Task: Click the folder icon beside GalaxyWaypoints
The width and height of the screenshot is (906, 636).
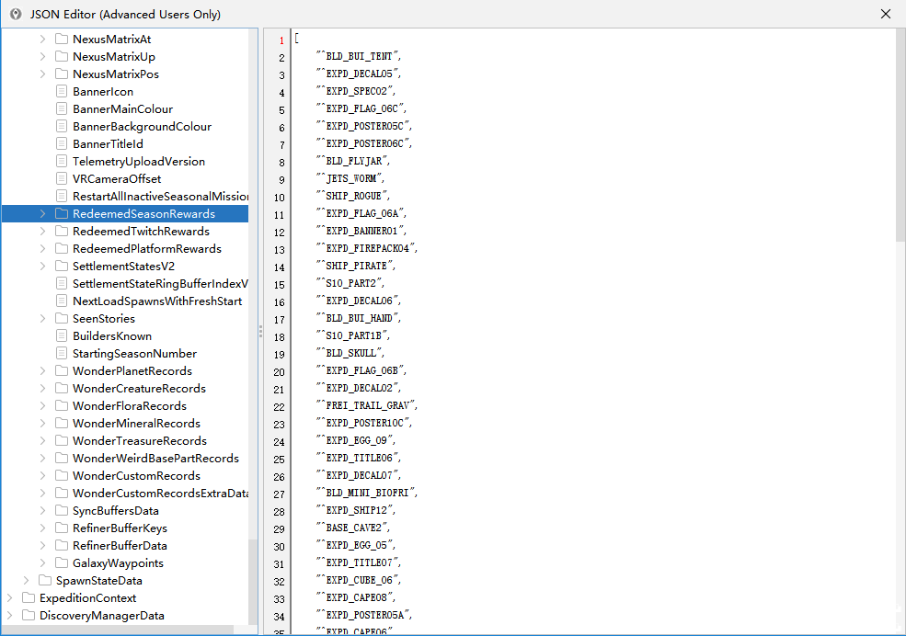Action: pyautogui.click(x=62, y=562)
